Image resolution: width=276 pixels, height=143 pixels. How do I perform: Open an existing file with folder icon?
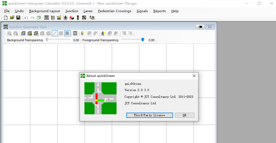pos(12,18)
